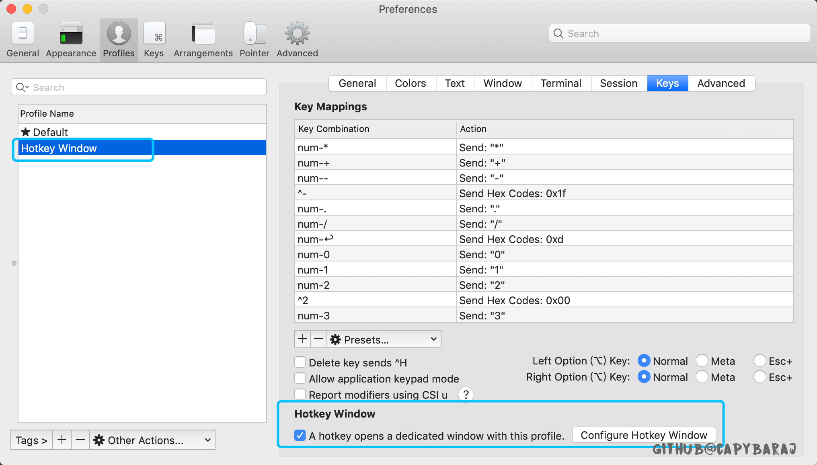817x465 pixels.
Task: Remove selected profile with minus button
Action: click(x=80, y=440)
